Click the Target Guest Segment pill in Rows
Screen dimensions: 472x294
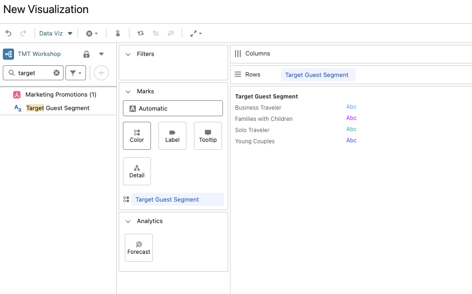click(317, 75)
